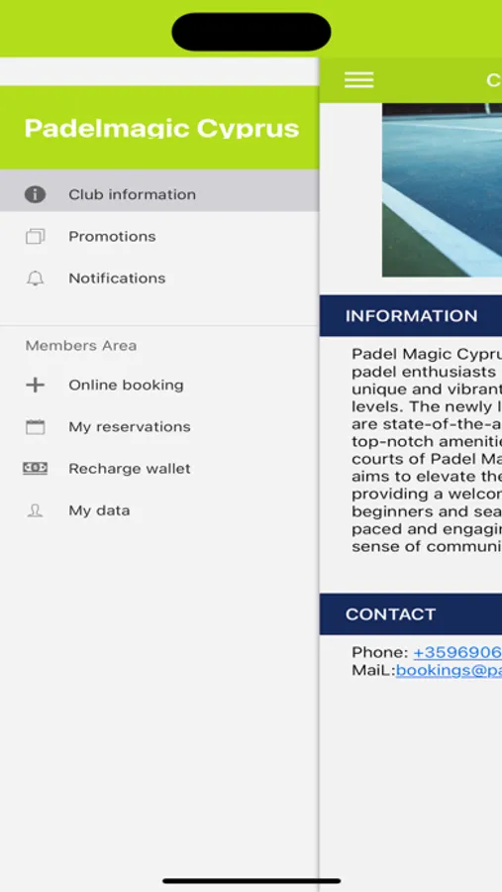Open Promotions menu item
The width and height of the screenshot is (502, 892).
[159, 237]
